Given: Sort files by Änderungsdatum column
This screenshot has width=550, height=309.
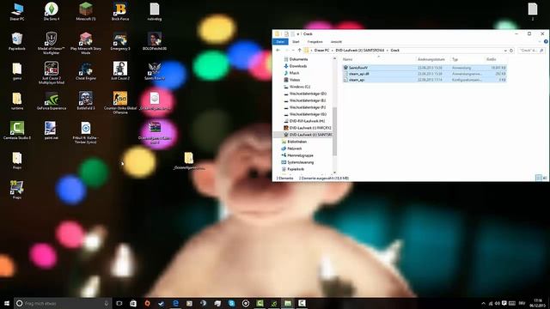Looking at the screenshot, I should pos(431,59).
